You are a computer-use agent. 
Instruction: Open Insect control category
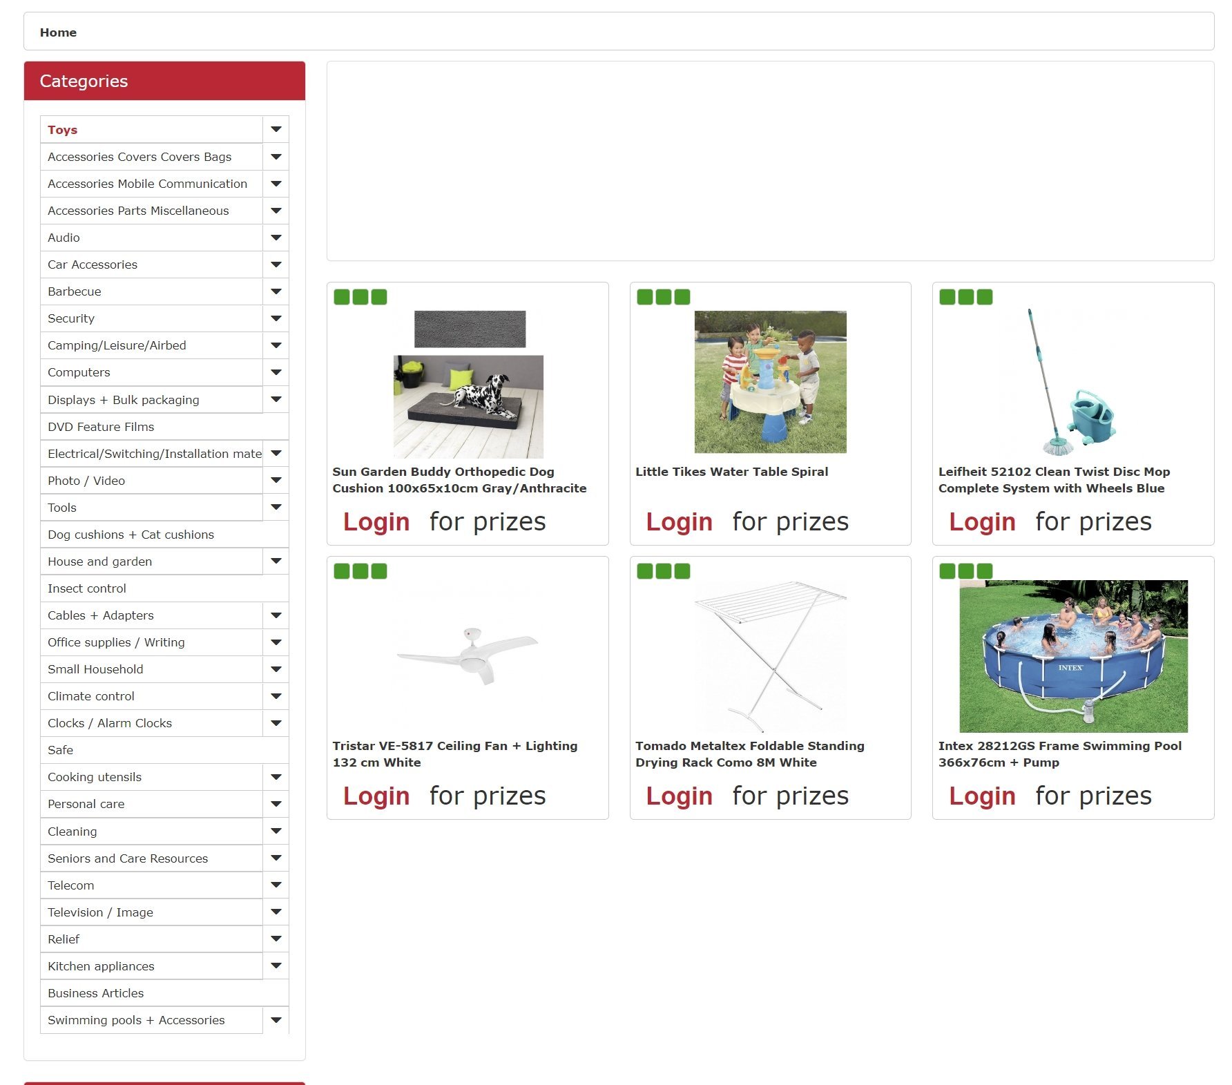[164, 588]
